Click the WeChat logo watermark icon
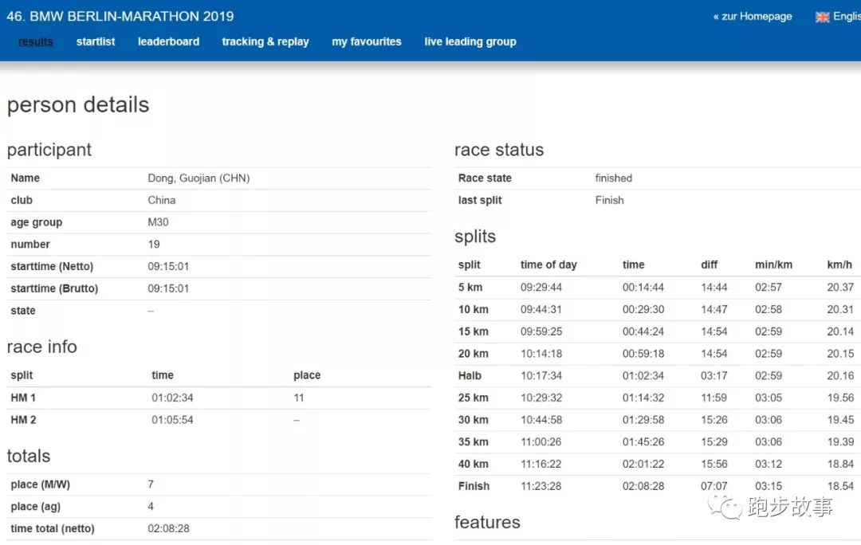861x545 pixels. click(x=725, y=505)
